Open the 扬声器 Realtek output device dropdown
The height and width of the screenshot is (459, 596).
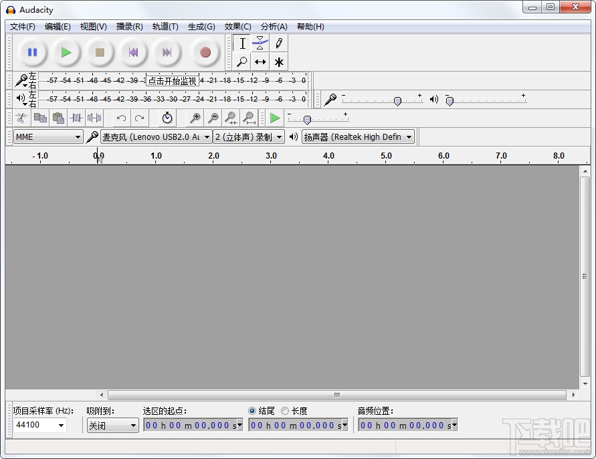[358, 137]
